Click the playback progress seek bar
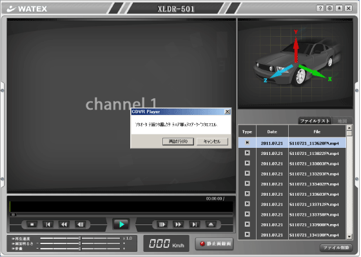Viewport: 361px width, 257px height. 121,214
